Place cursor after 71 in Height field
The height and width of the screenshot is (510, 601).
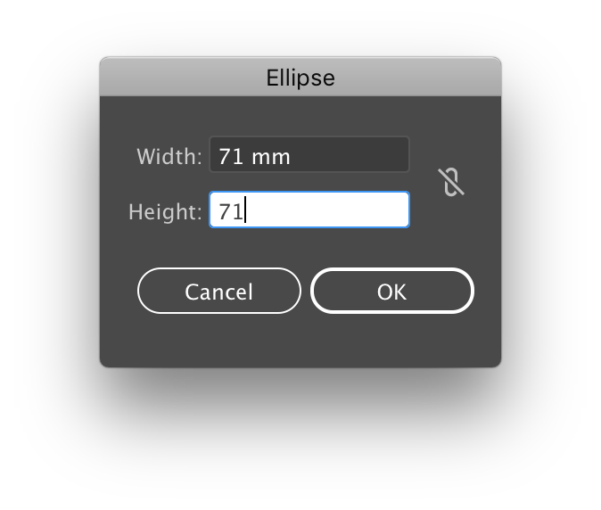point(245,210)
